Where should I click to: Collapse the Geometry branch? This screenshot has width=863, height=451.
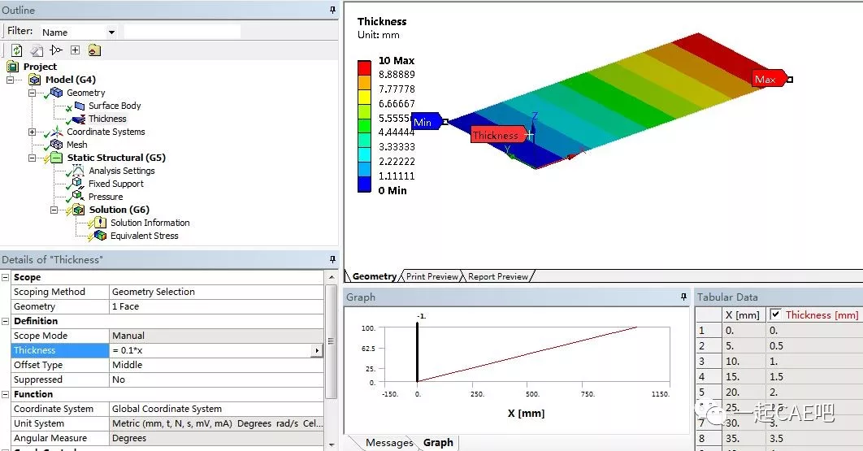[32, 93]
